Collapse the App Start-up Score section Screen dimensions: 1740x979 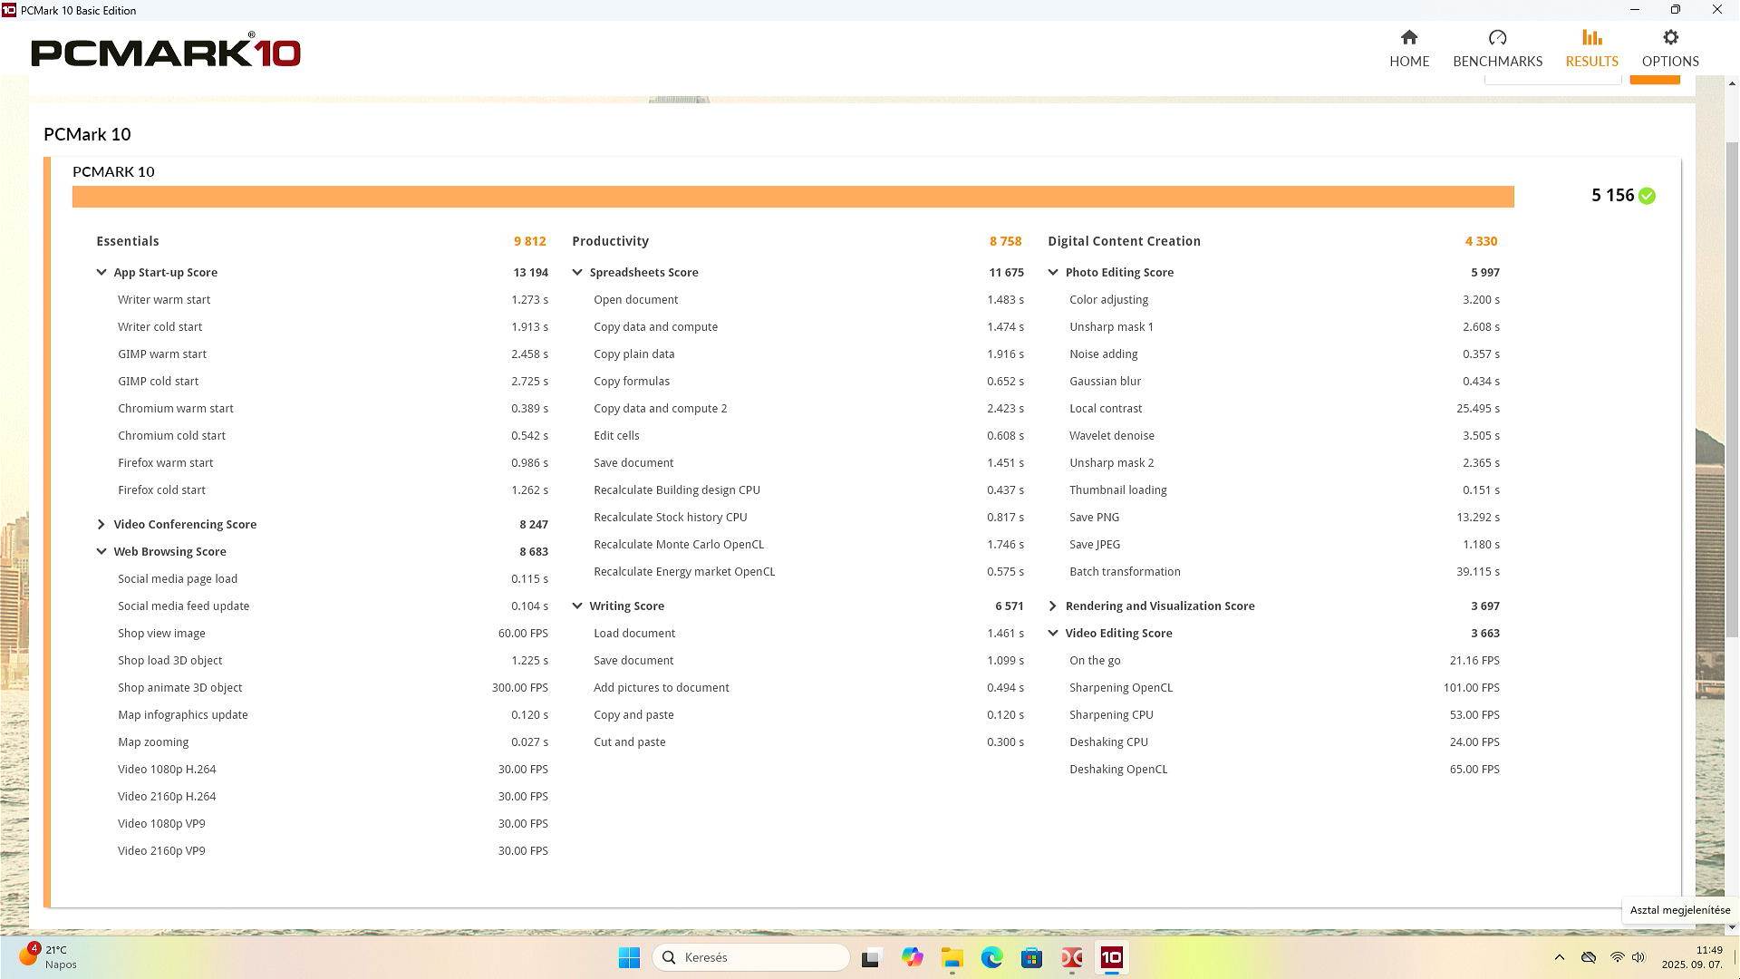(101, 272)
